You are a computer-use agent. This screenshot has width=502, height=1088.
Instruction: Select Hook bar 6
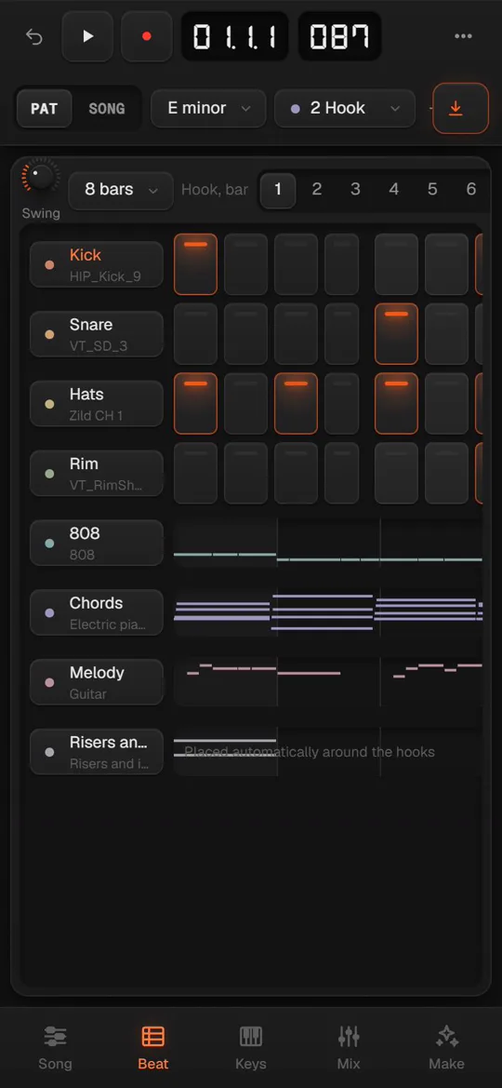[470, 190]
